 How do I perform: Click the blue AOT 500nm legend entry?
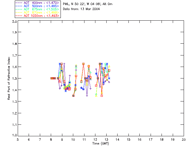[x=38, y=6]
